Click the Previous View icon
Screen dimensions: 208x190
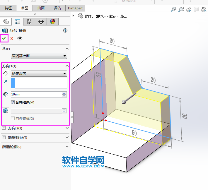(x=188, y=9)
